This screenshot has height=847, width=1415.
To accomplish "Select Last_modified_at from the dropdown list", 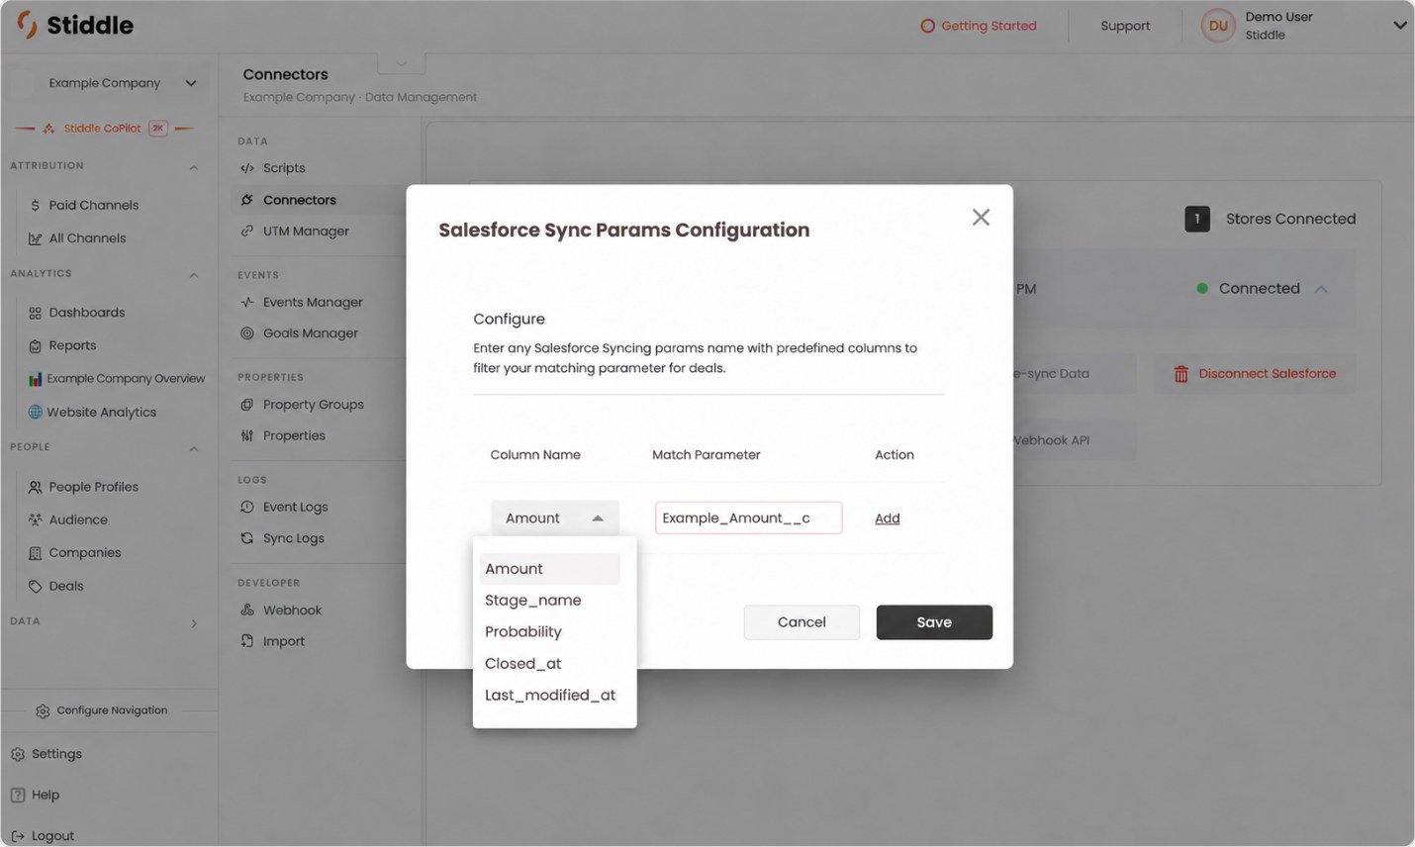I will pyautogui.click(x=550, y=696).
